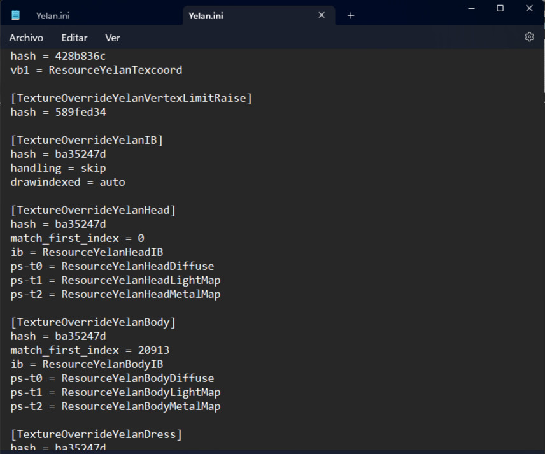Switch to the inactive first Yelan.ini tab
The image size is (545, 454).
click(53, 16)
